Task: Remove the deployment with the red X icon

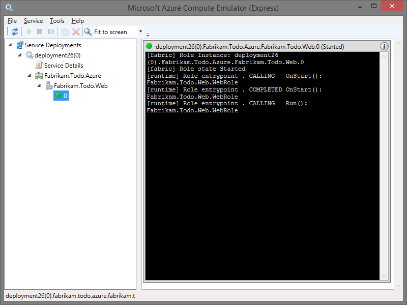Action: [x=75, y=31]
